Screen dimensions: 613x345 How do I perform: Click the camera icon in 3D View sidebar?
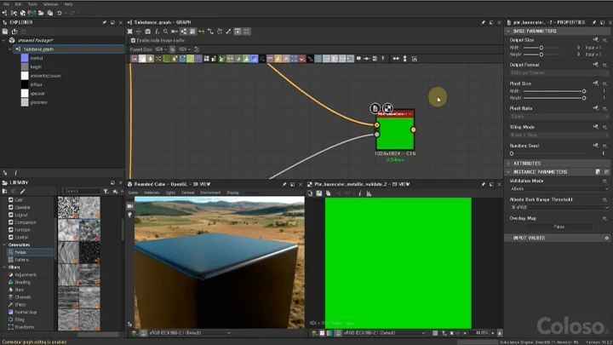(x=129, y=206)
